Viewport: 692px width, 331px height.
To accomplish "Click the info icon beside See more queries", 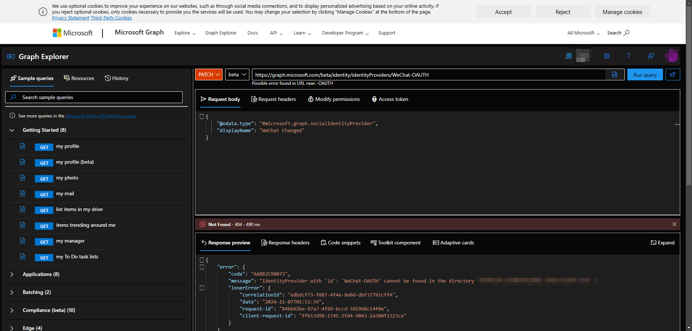I will click(12, 116).
